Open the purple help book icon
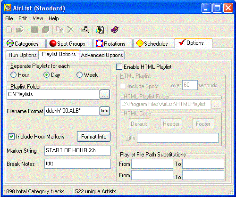The image size is (236, 197). (115, 30)
